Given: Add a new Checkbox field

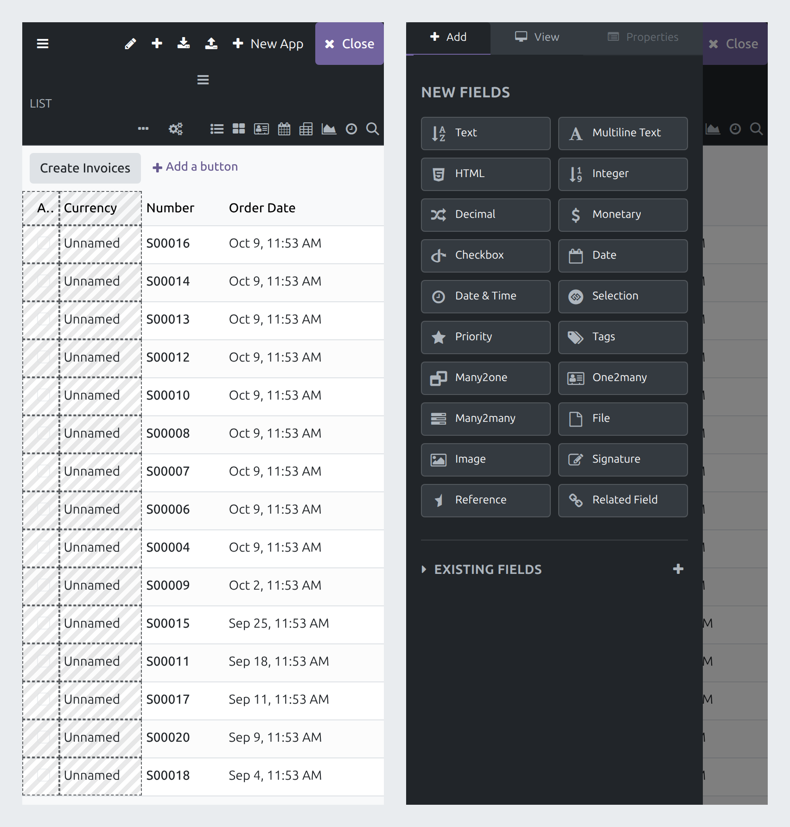Looking at the screenshot, I should 486,256.
